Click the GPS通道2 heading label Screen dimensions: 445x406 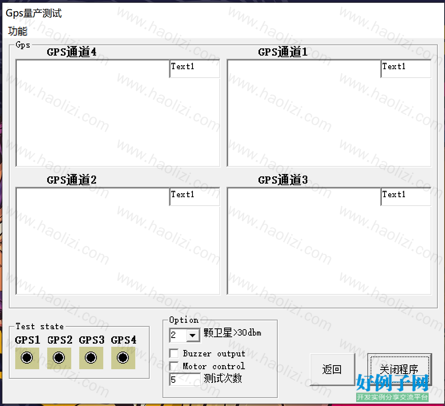[72, 180]
